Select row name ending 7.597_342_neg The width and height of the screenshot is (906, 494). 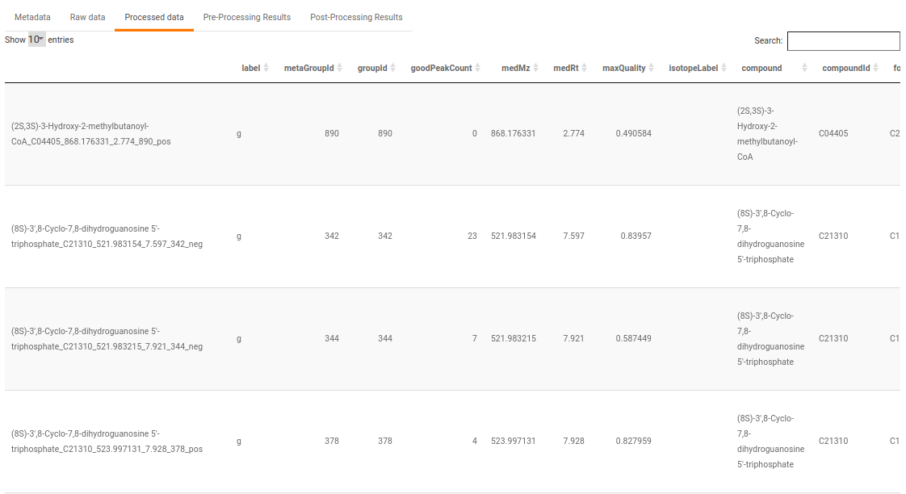click(107, 237)
